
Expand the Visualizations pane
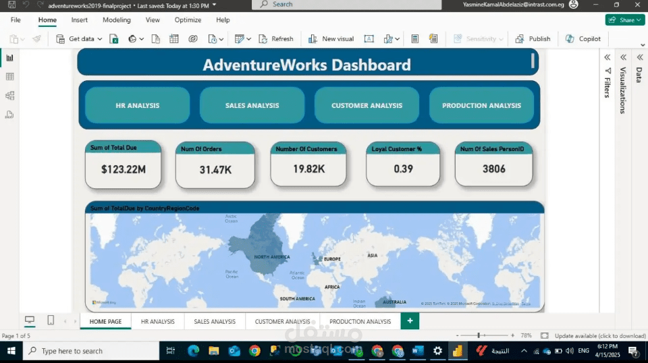[623, 57]
